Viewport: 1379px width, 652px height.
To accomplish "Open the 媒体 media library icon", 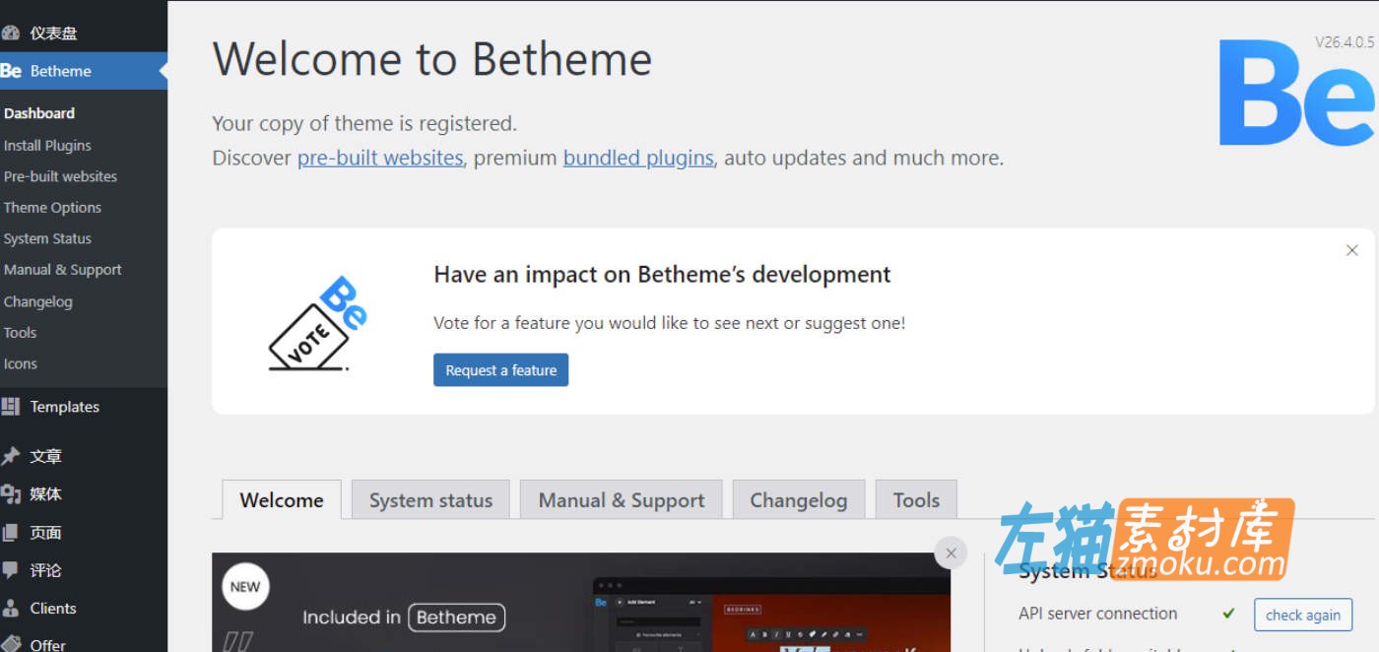I will [13, 493].
